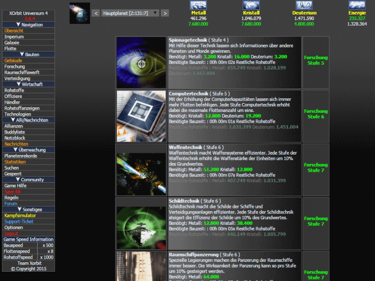View Planetenrekorde
The height and width of the screenshot is (281, 375).
tap(21, 156)
